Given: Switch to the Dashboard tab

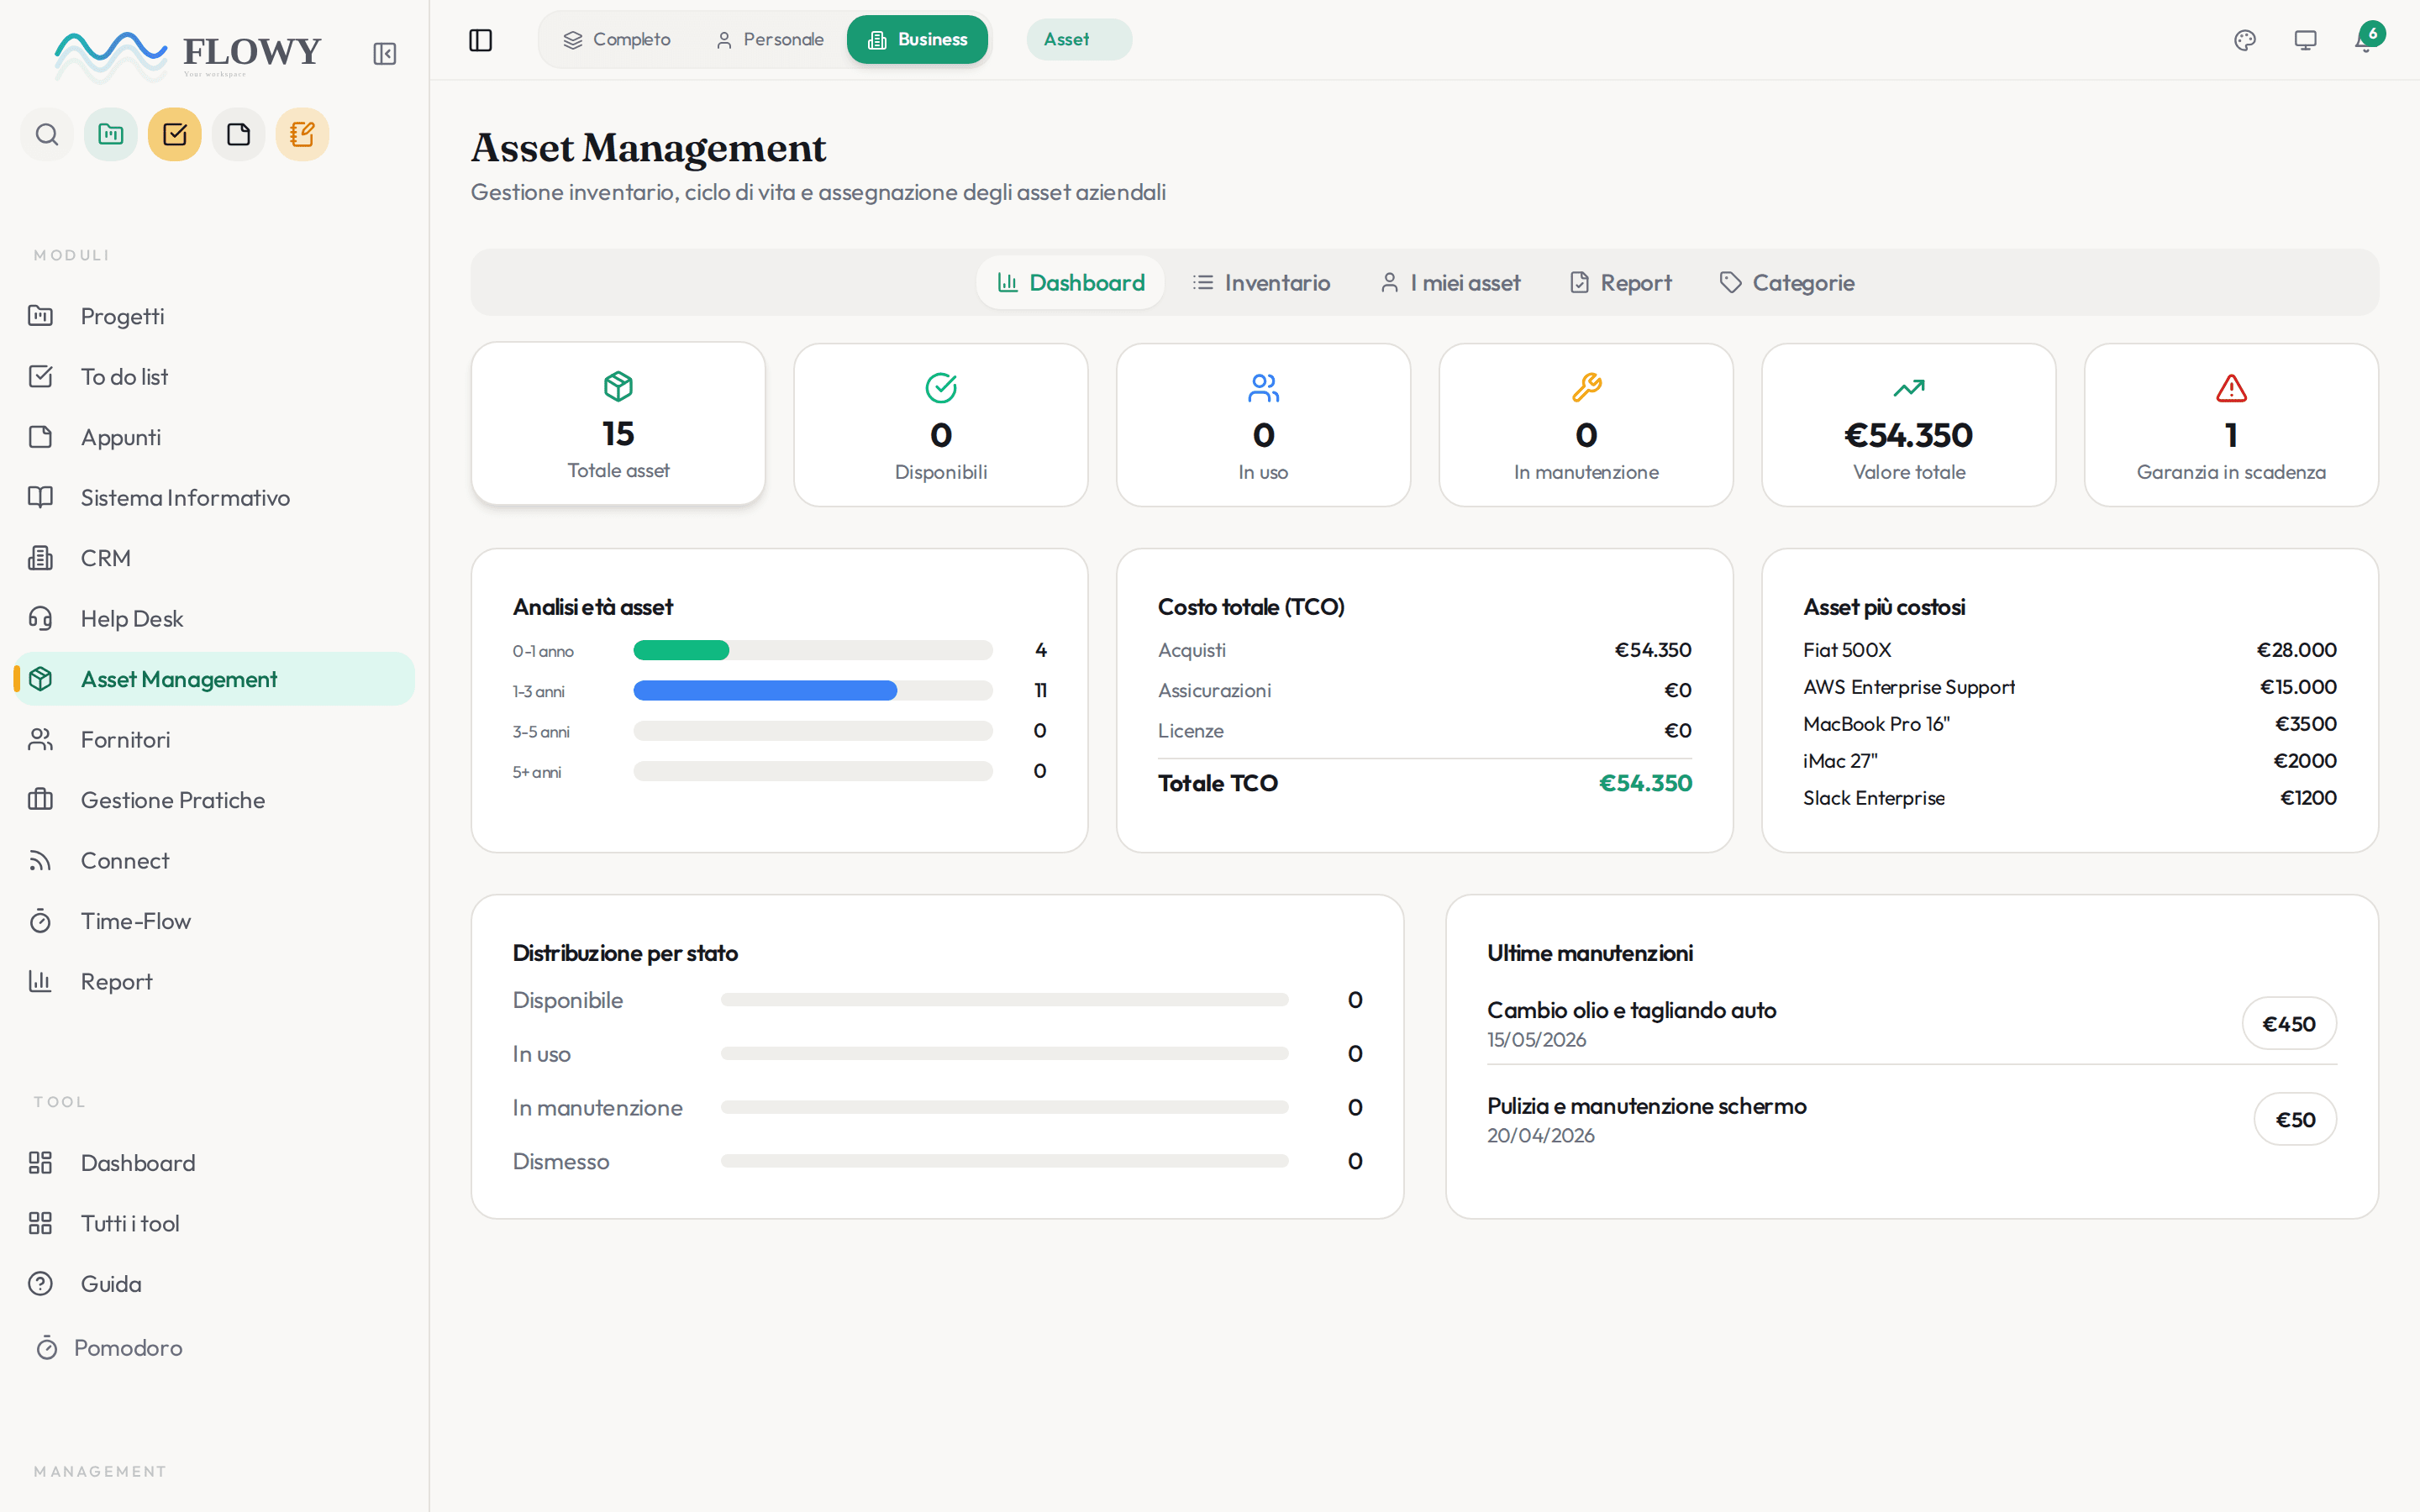Looking at the screenshot, I should pos(1070,283).
